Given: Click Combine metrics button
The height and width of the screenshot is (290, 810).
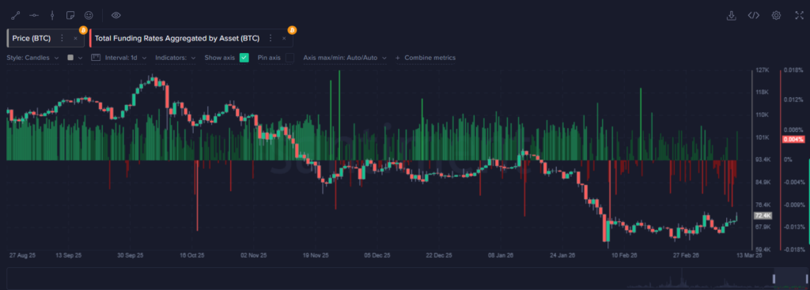Looking at the screenshot, I should point(425,58).
